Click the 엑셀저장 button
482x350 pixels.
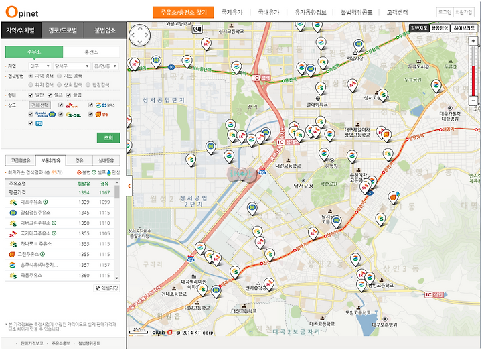(106, 288)
